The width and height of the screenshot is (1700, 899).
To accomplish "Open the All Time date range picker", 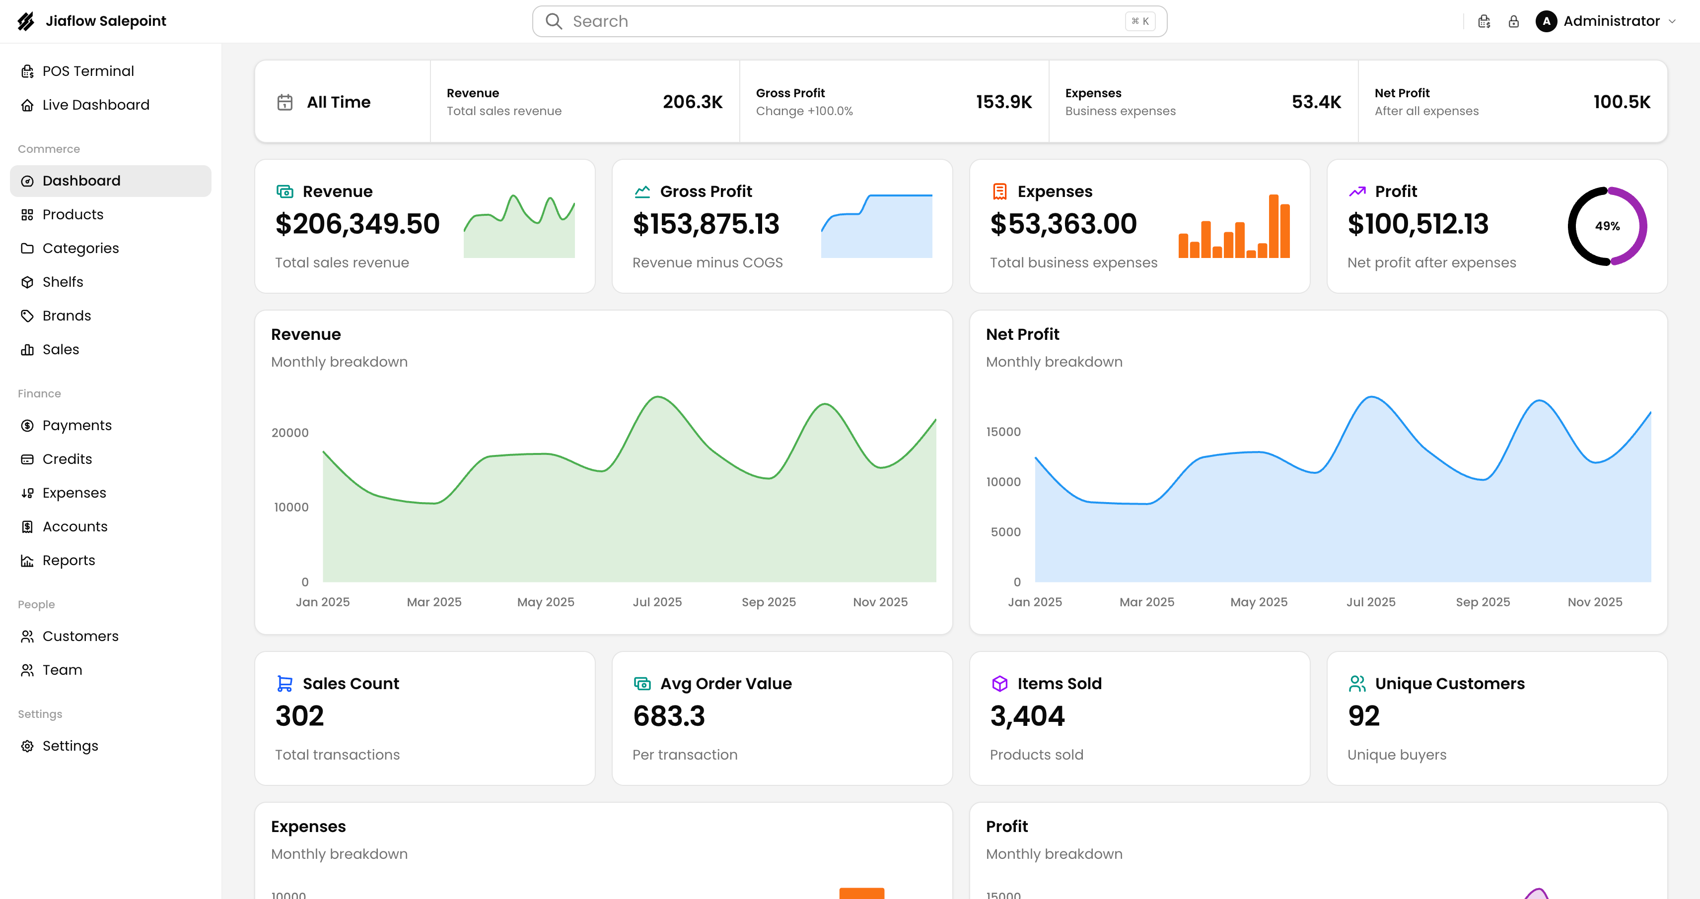I will pyautogui.click(x=343, y=102).
